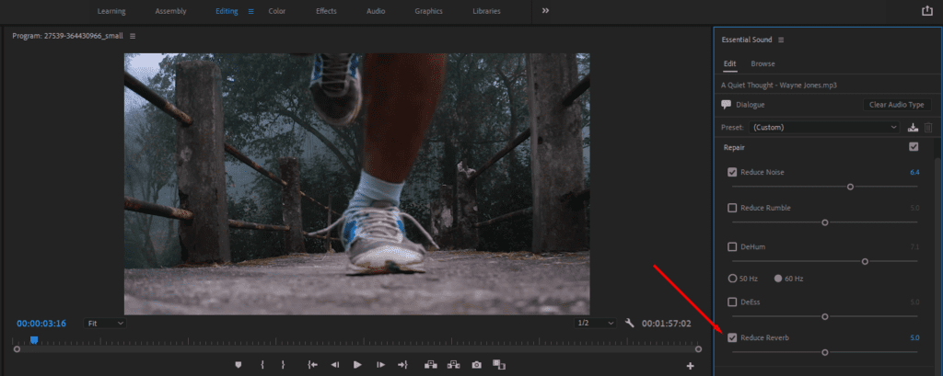
Task: Click the Reduce Noise slider handle
Action: click(x=850, y=187)
